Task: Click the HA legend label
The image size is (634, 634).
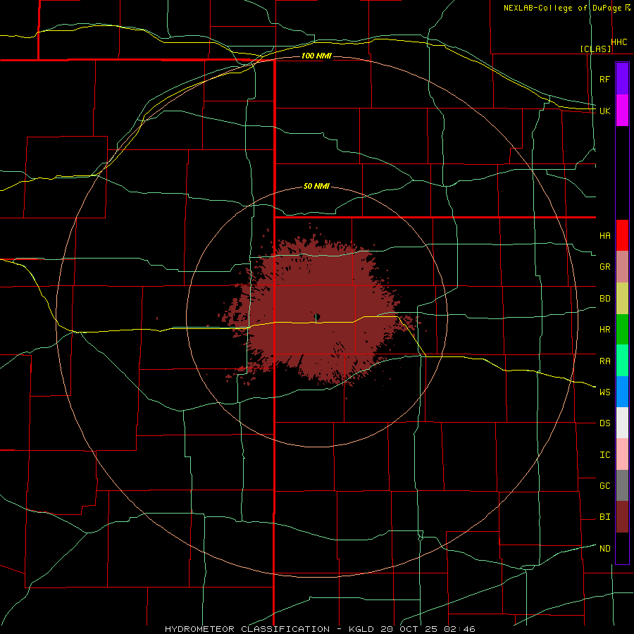Action: (x=604, y=236)
